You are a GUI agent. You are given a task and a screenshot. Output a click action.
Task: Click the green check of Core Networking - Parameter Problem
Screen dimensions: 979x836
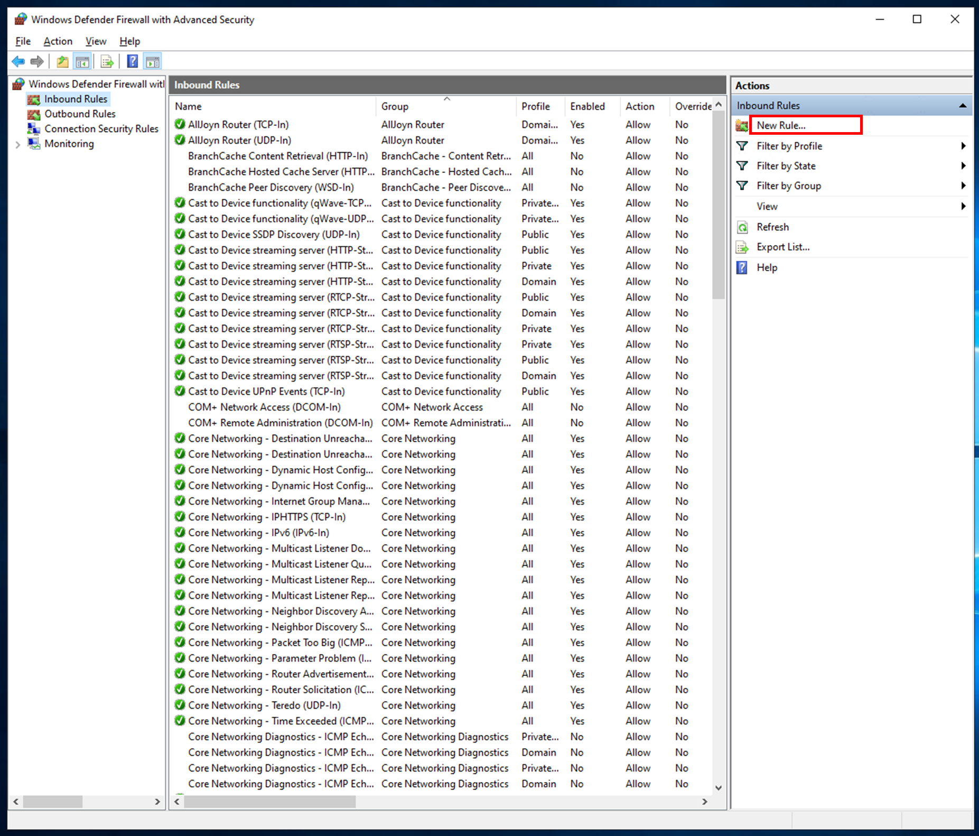click(180, 658)
